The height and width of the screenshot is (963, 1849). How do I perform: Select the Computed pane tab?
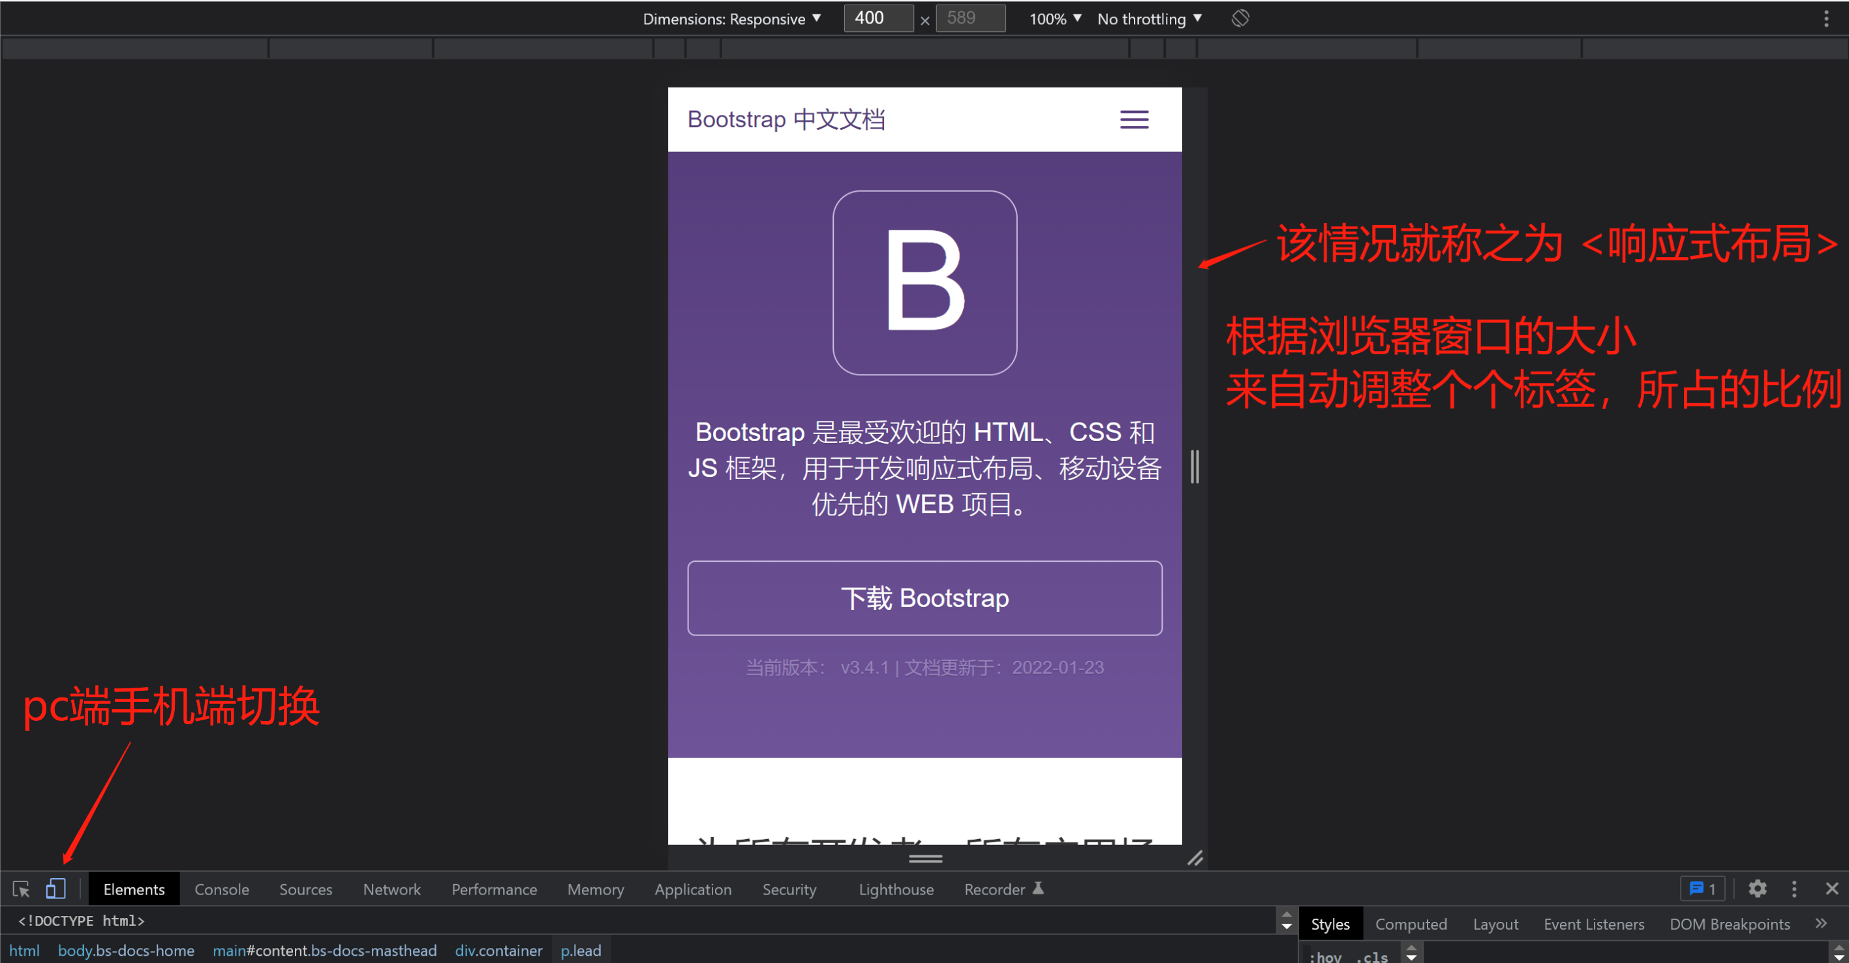tap(1411, 924)
